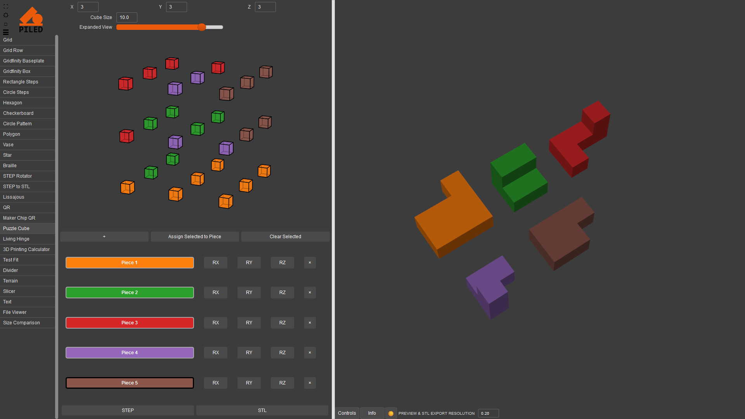Toggle the light theme sun icon
The width and height of the screenshot is (745, 419).
[5, 15]
